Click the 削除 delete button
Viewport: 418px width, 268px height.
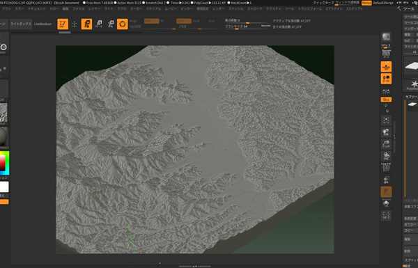pos(410,251)
